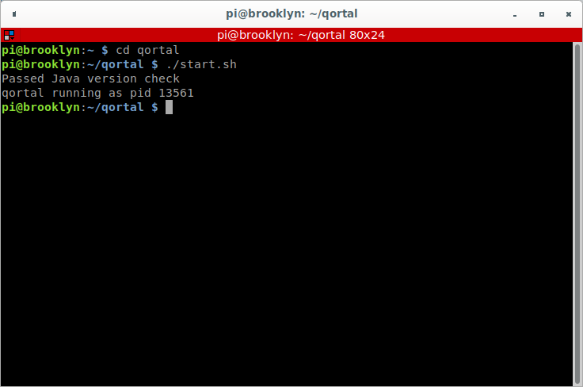Open the Terminator grouping menu icon
The image size is (583, 387).
pyautogui.click(x=9, y=36)
